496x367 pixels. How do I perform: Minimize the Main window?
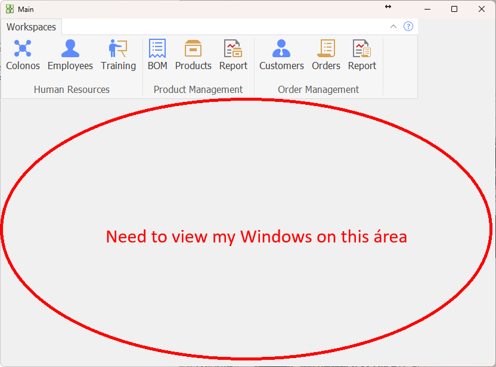427,9
